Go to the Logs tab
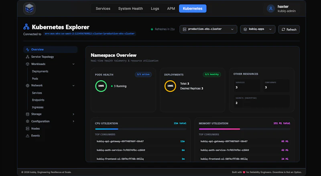The height and width of the screenshot is (176, 321). tap(155, 8)
